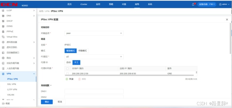Open the 对端选项 peer dropdown

[94, 33]
